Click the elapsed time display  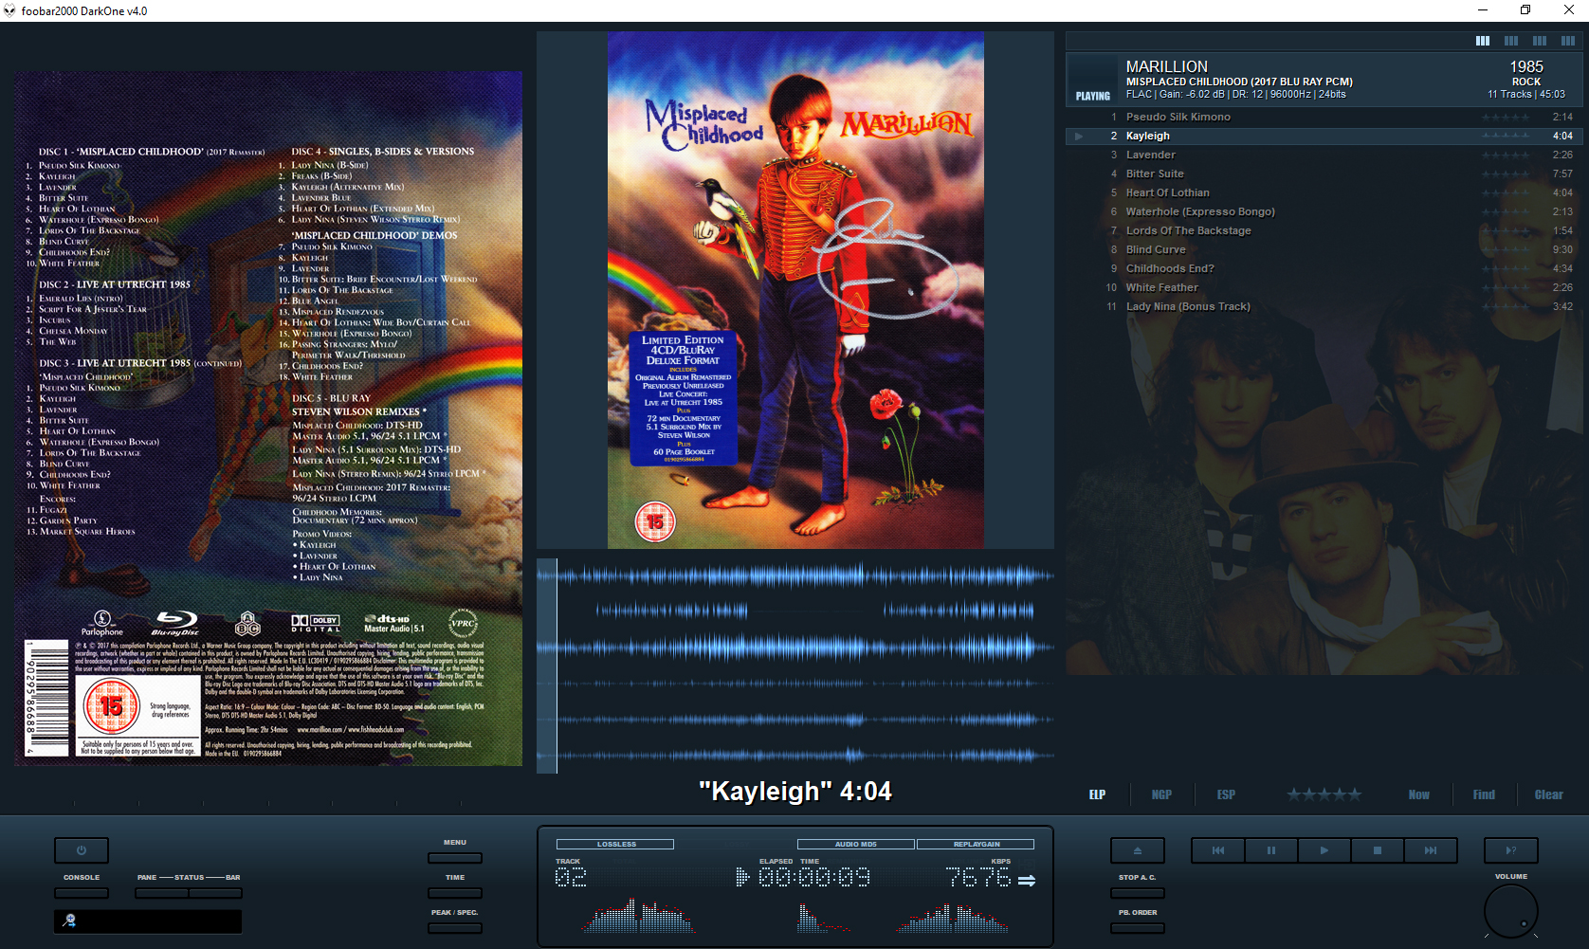pyautogui.click(x=814, y=878)
